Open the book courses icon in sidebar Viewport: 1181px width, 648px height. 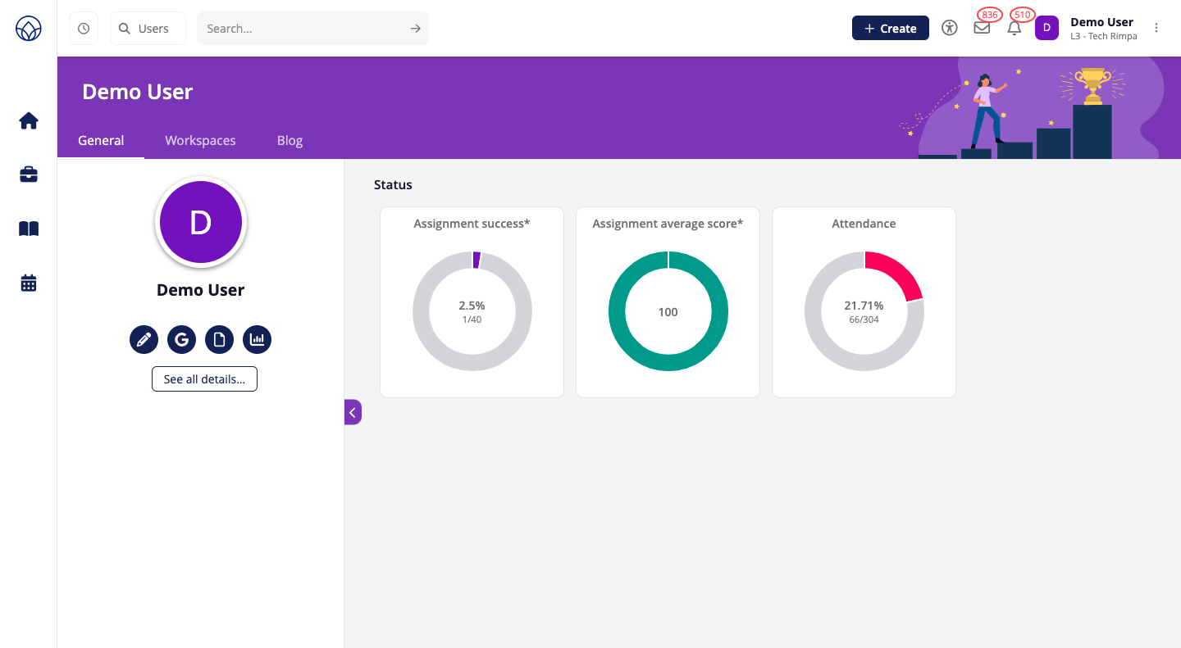tap(29, 229)
